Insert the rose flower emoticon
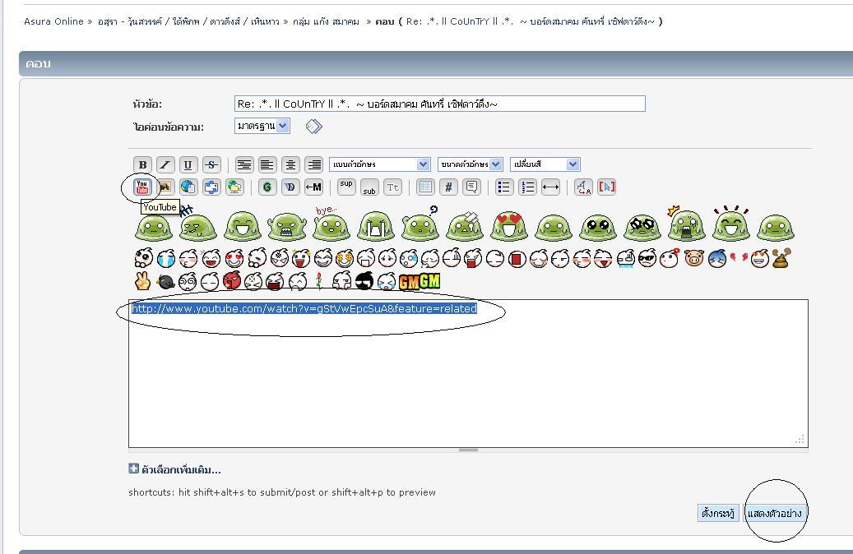 [319, 281]
